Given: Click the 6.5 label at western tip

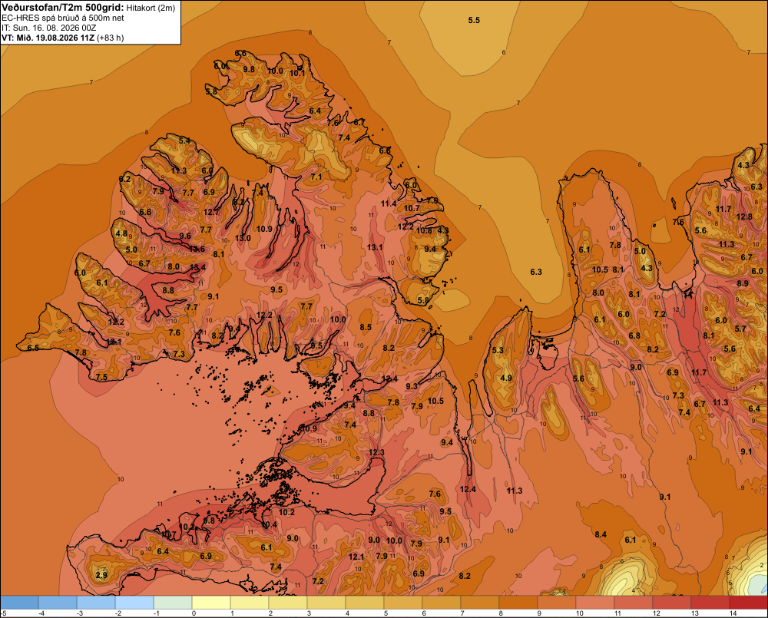Looking at the screenshot, I should (x=33, y=348).
